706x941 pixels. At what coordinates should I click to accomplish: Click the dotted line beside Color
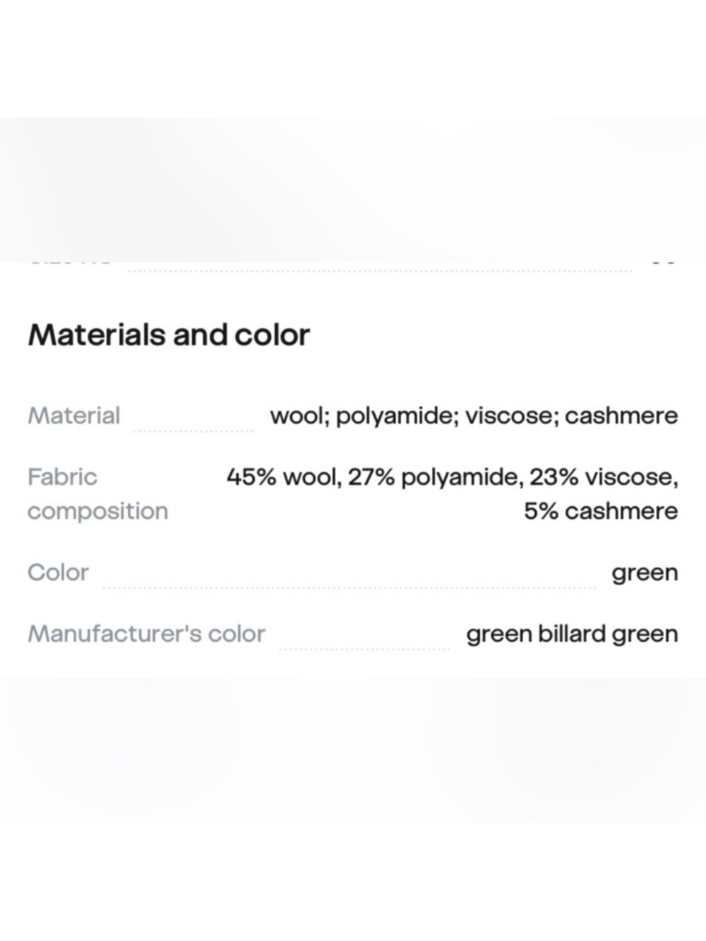pos(349,587)
